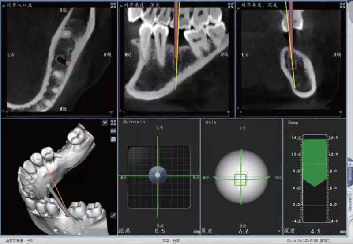Image resolution: width=353 pixels, height=244 pixels.
Task: Click the implant marker in axial CT view
Action: [62, 60]
